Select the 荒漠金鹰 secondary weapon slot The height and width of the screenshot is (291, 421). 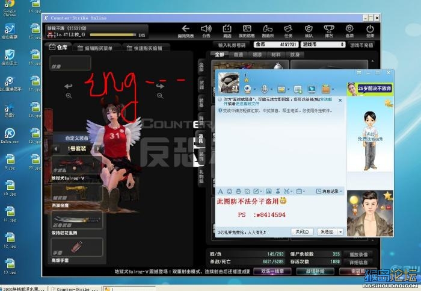[76, 193]
